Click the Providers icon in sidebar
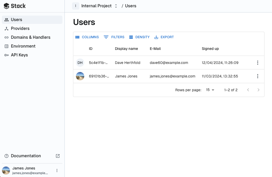Screen dimensions: 272x177 7,29
